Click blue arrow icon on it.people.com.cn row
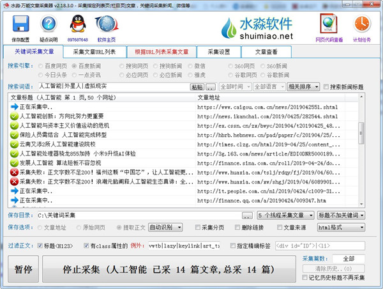Viewport: 383px width, 289px height. 15,191
